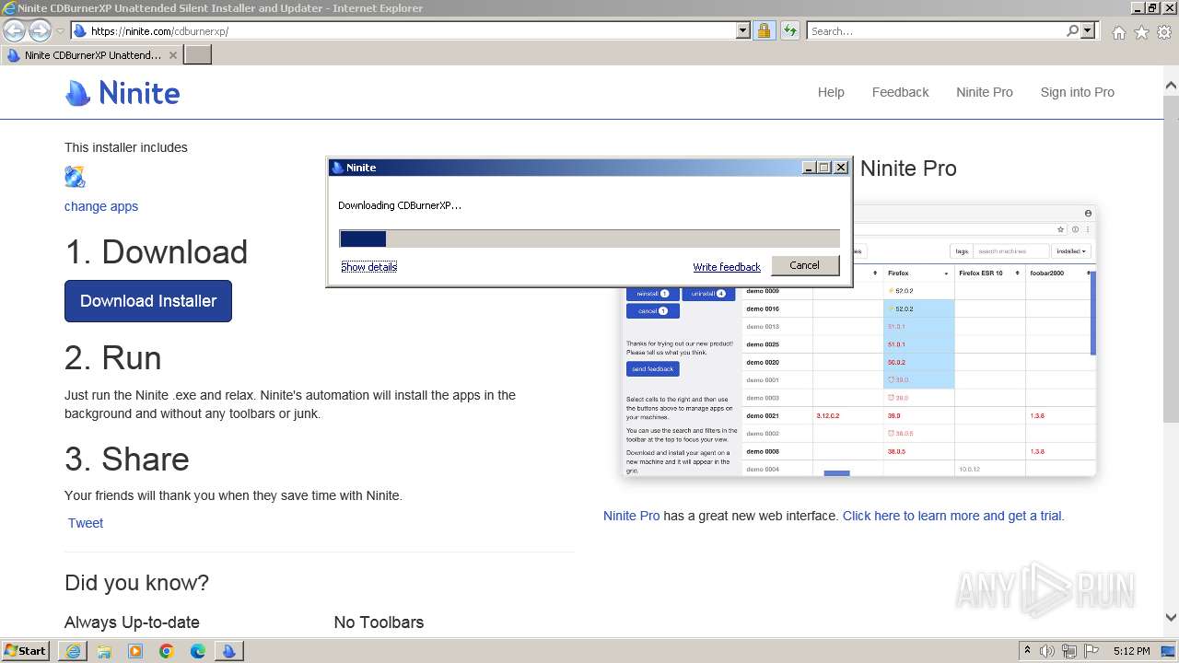Click the Tweet link

[x=86, y=523]
